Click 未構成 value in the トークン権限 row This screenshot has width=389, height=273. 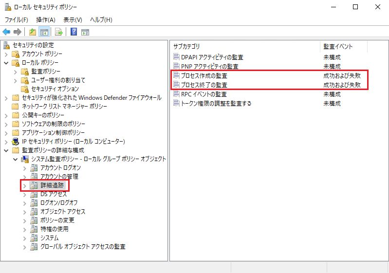click(332, 103)
